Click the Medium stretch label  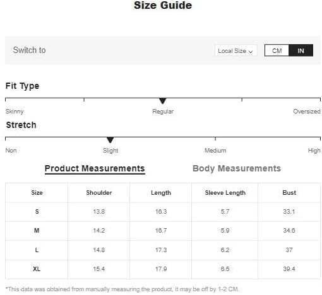[x=215, y=151]
